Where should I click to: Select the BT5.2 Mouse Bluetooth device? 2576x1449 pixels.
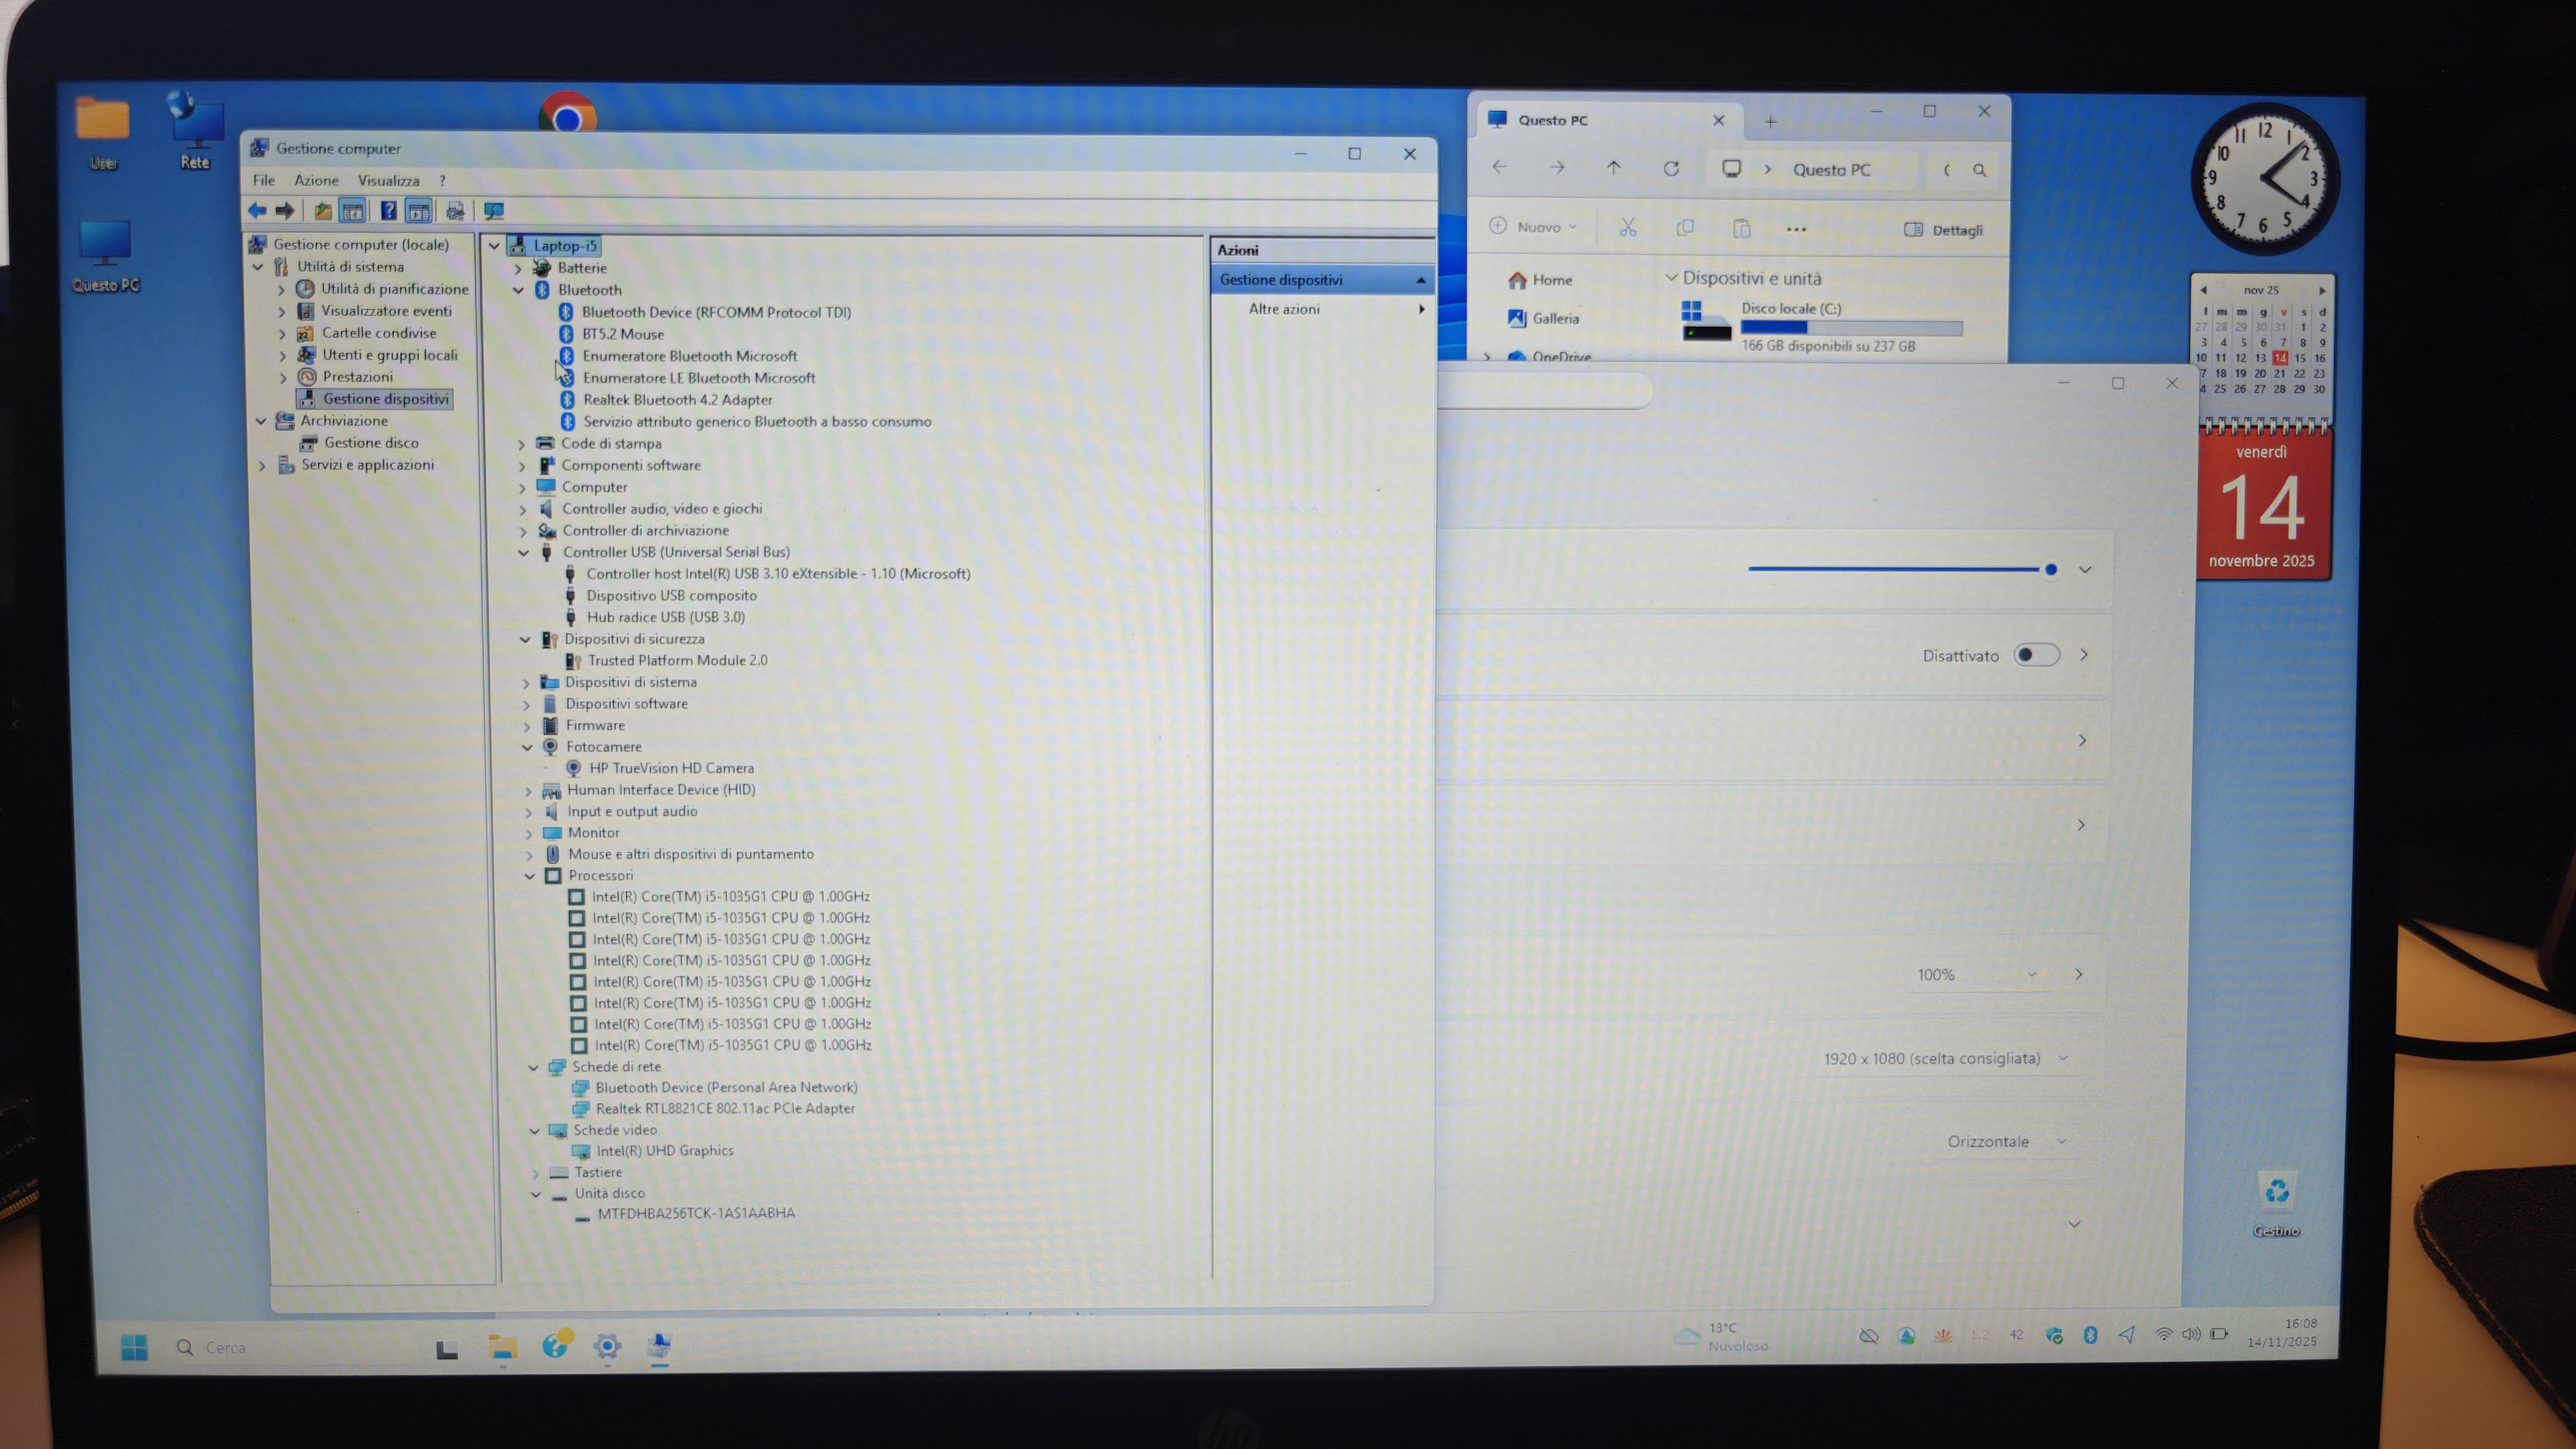pyautogui.click(x=622, y=334)
